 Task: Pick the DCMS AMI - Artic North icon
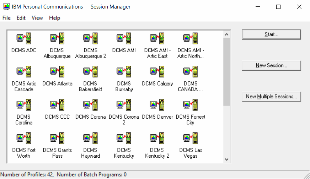(191, 38)
